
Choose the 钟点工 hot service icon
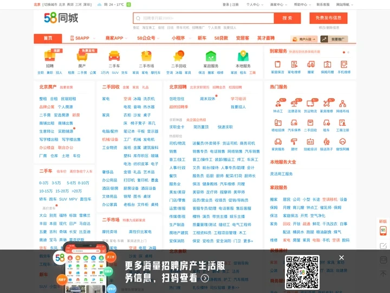click(278, 103)
